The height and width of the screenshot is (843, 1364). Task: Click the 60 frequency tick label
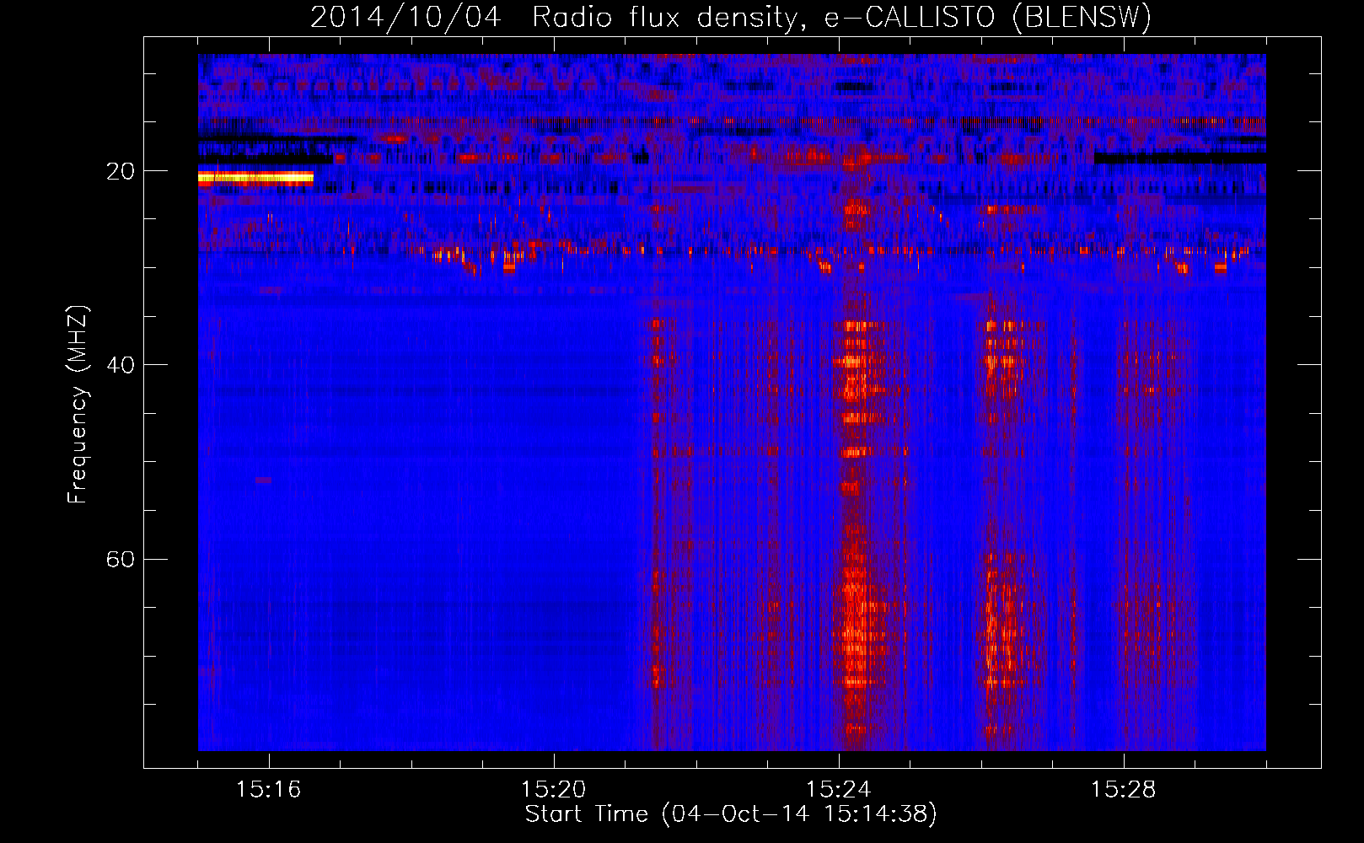tap(121, 559)
